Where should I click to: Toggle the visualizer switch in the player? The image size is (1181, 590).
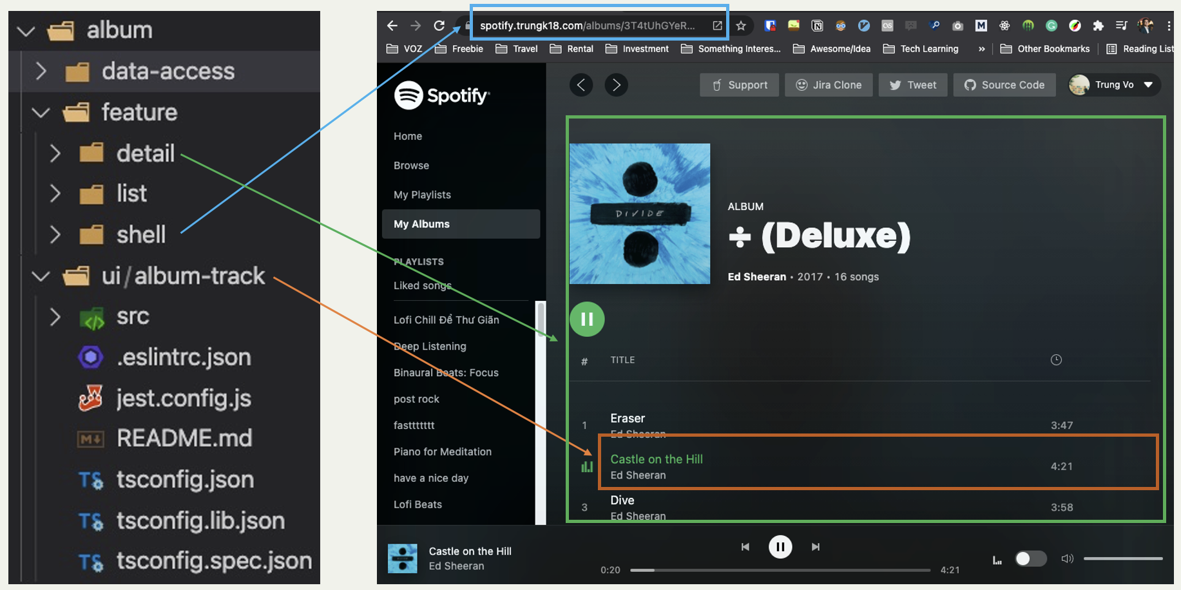[x=1030, y=558]
